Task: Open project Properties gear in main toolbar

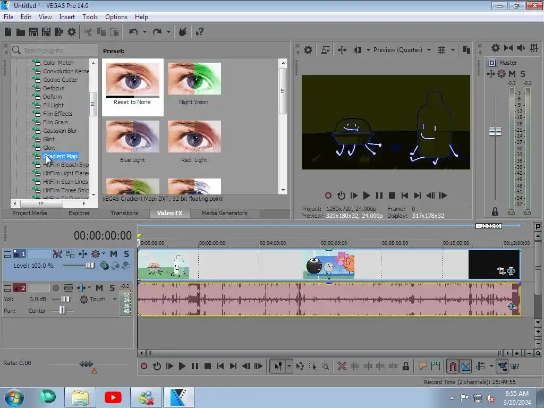Action: coord(72,32)
